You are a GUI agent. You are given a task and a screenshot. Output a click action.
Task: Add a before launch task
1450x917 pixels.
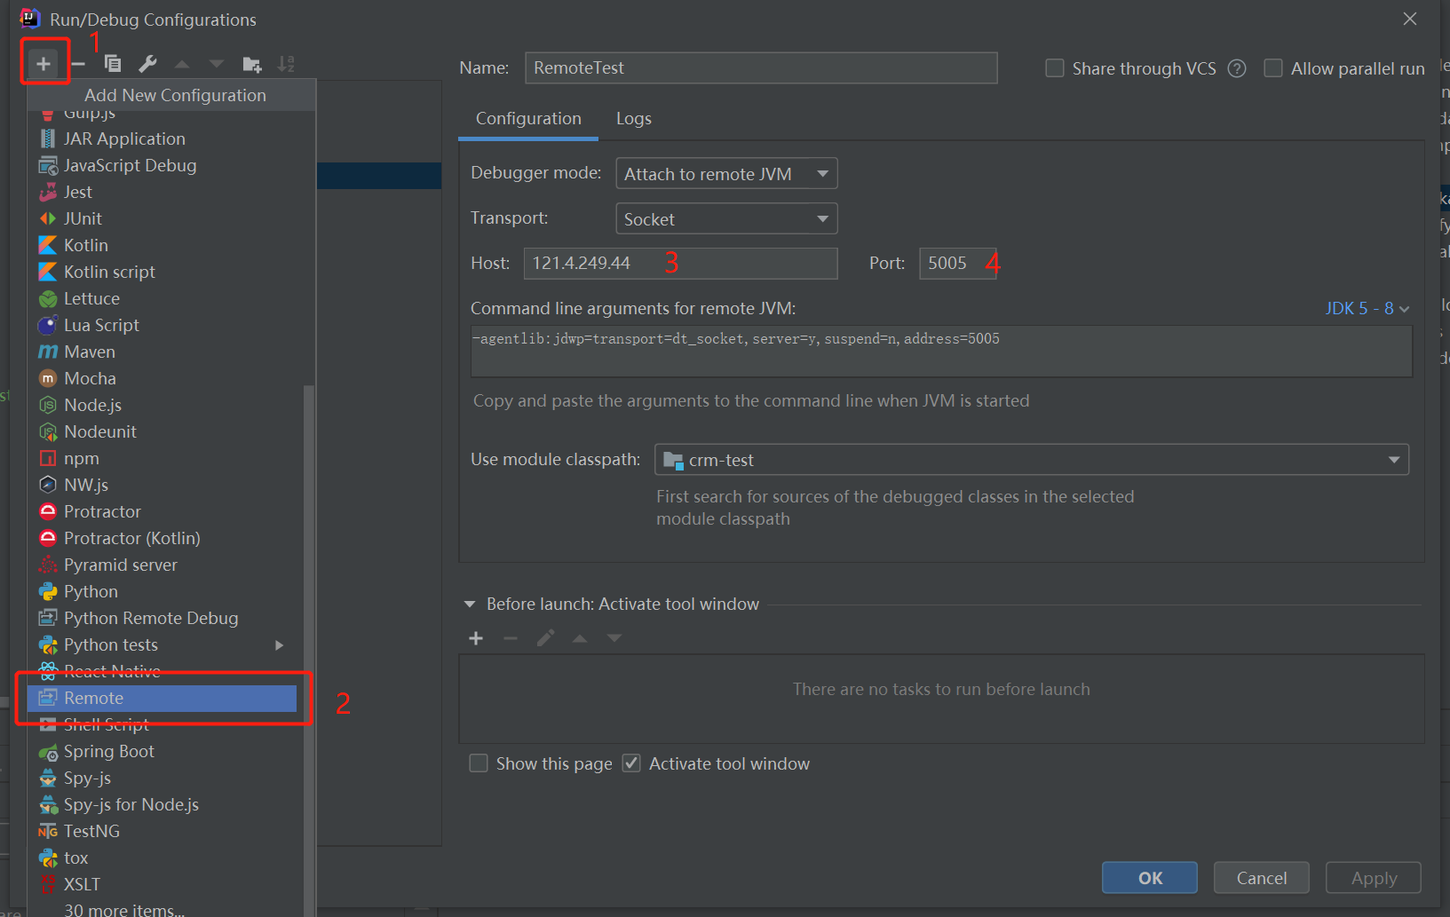click(476, 638)
